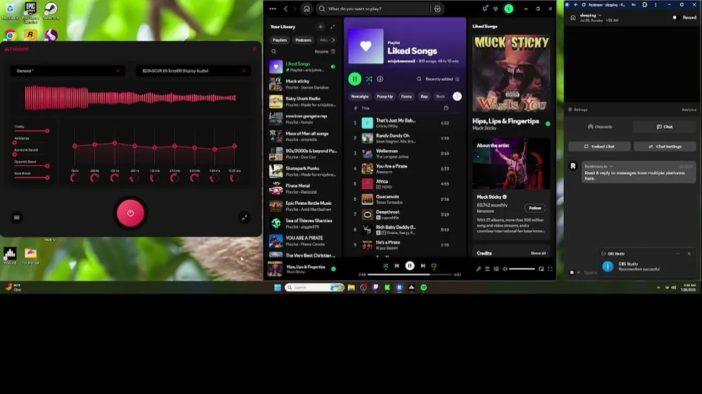The height and width of the screenshot is (394, 702).
Task: Play the track Africa
Action: [406, 184]
